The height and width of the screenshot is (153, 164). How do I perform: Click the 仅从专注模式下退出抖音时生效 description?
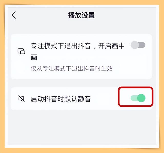coord(71,68)
